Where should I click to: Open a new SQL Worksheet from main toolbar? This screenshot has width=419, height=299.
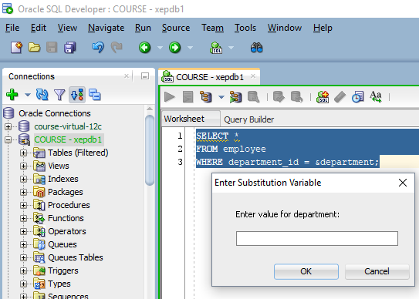point(216,48)
